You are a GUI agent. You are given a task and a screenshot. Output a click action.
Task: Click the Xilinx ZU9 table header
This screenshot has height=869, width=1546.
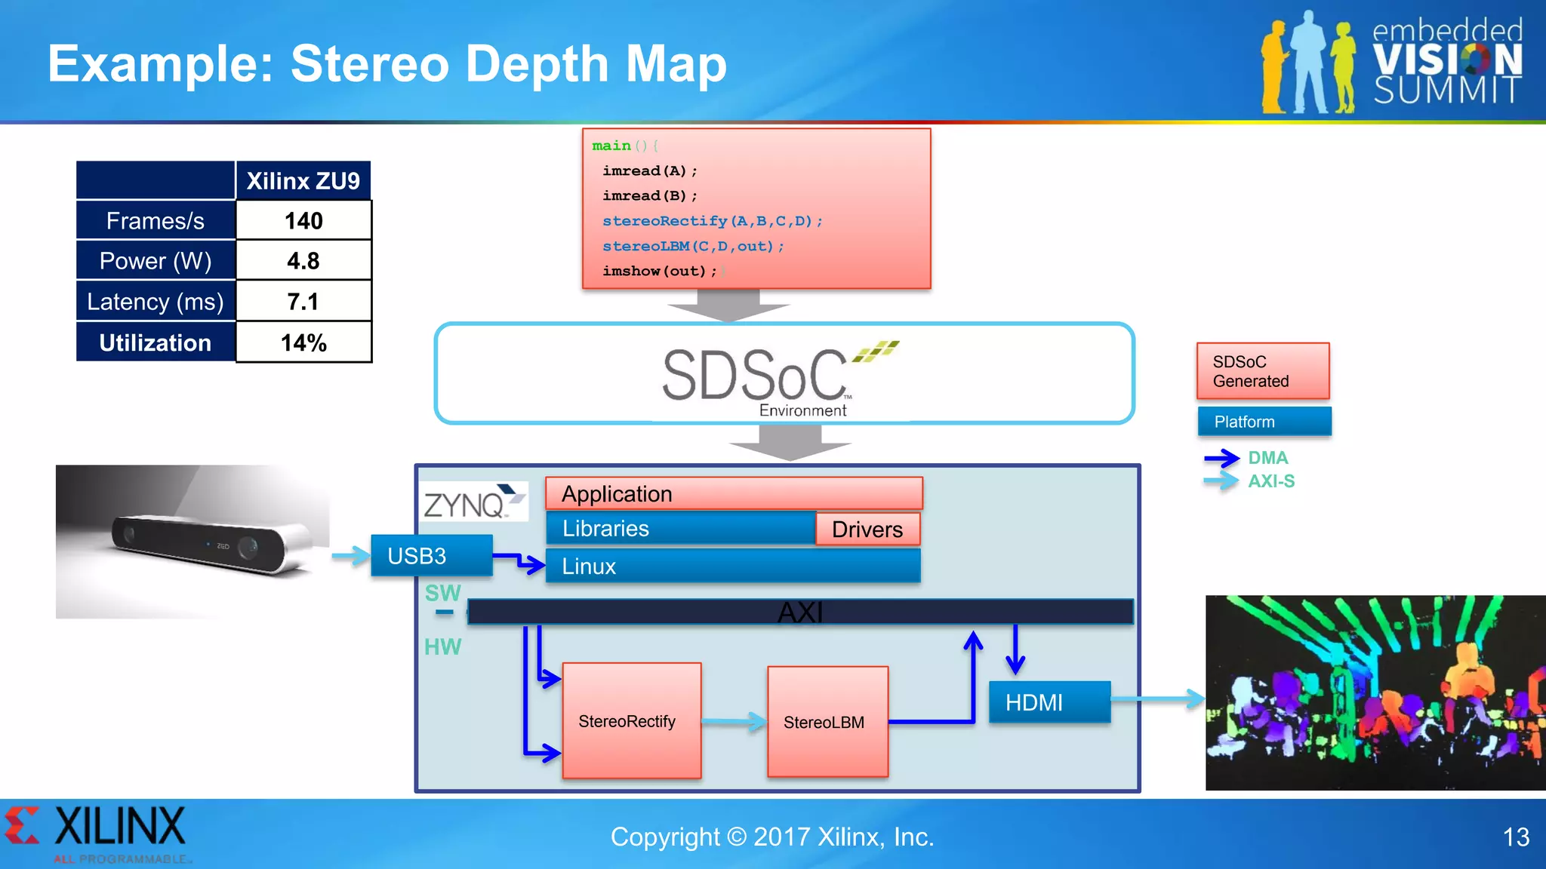coord(303,181)
